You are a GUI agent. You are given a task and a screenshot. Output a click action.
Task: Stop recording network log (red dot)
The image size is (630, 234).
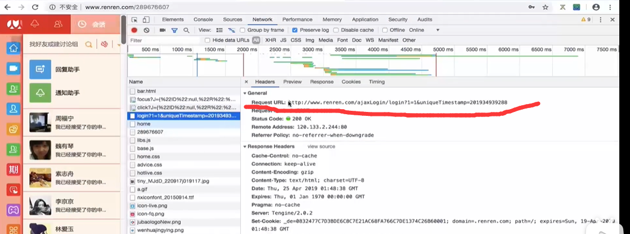pyautogui.click(x=134, y=30)
